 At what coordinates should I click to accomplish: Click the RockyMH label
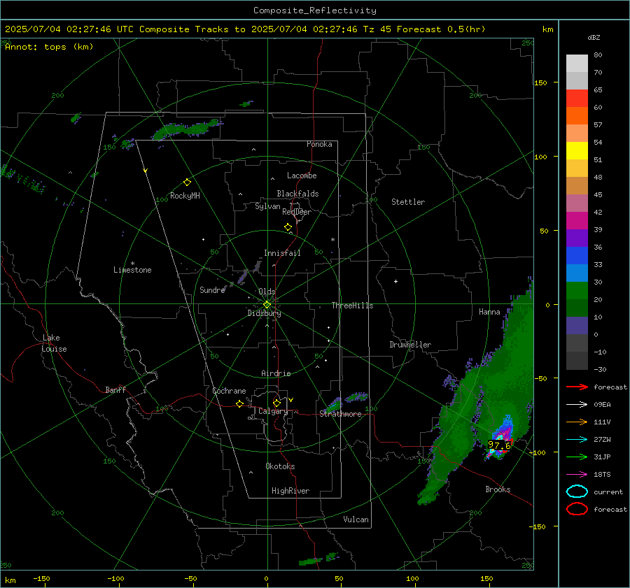point(185,196)
